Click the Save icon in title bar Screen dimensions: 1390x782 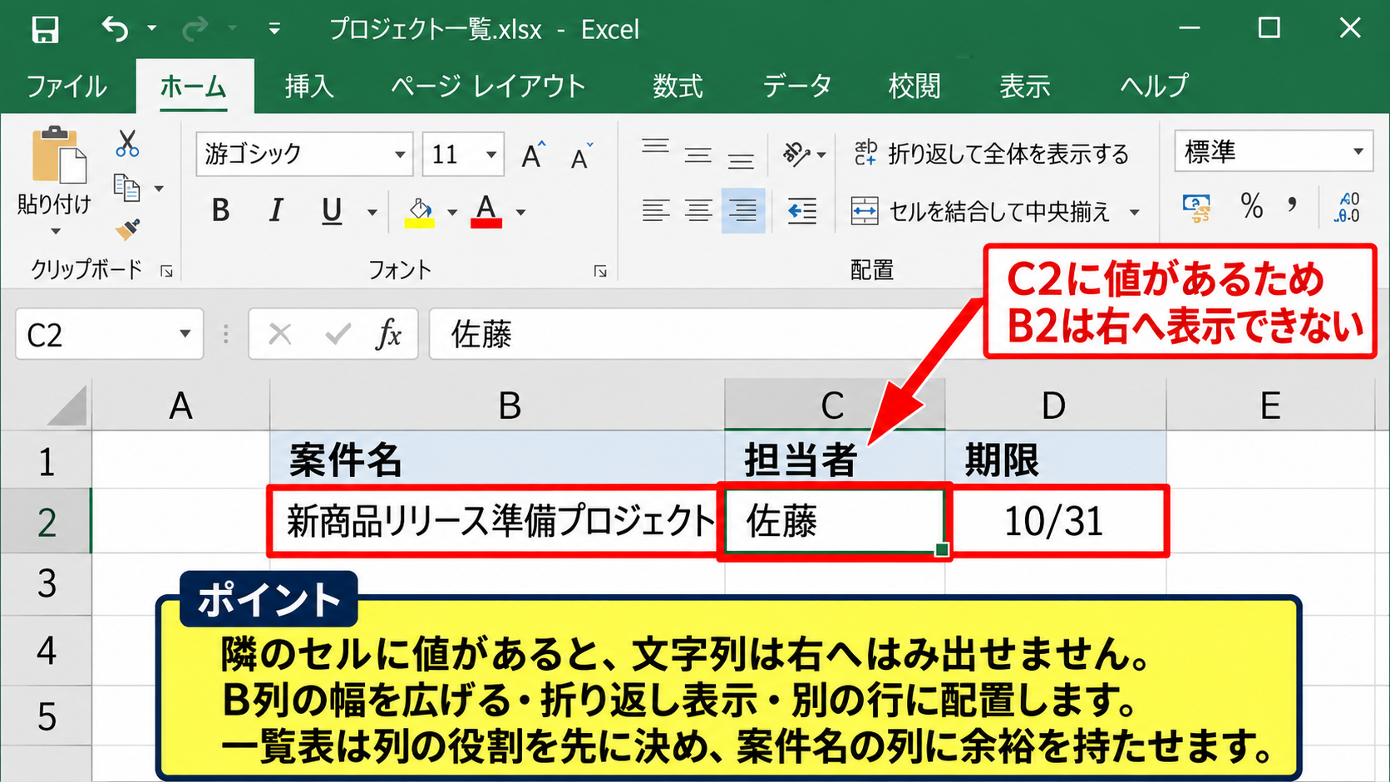[45, 30]
